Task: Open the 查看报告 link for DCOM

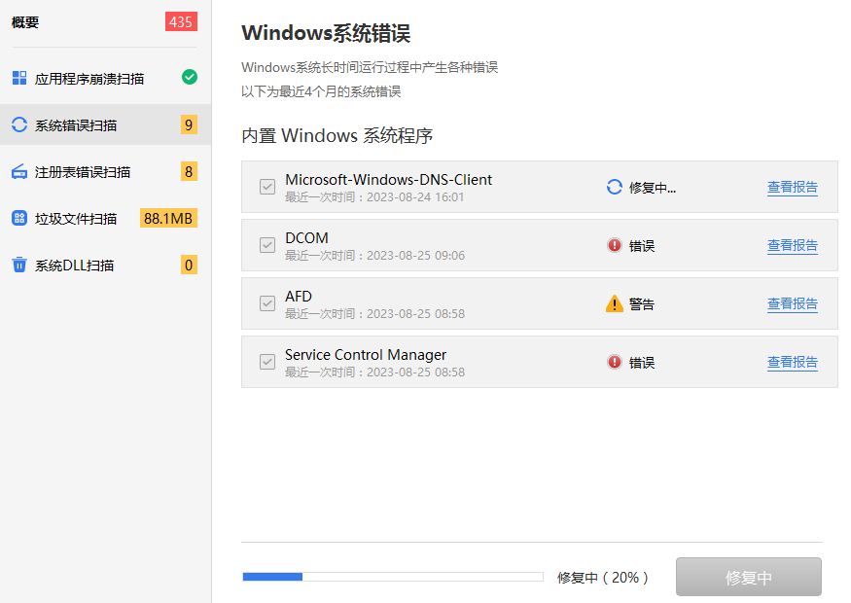Action: (x=793, y=245)
